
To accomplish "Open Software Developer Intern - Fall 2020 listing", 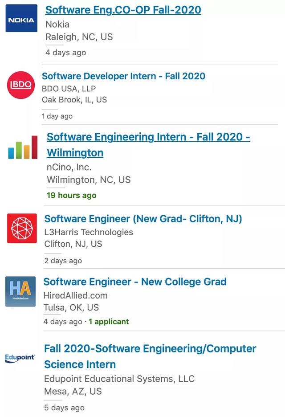I will click(123, 76).
